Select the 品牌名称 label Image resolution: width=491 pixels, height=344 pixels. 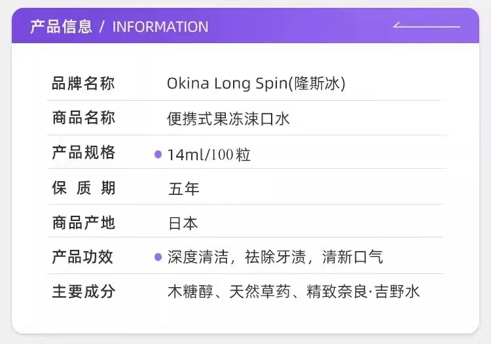[x=83, y=84]
